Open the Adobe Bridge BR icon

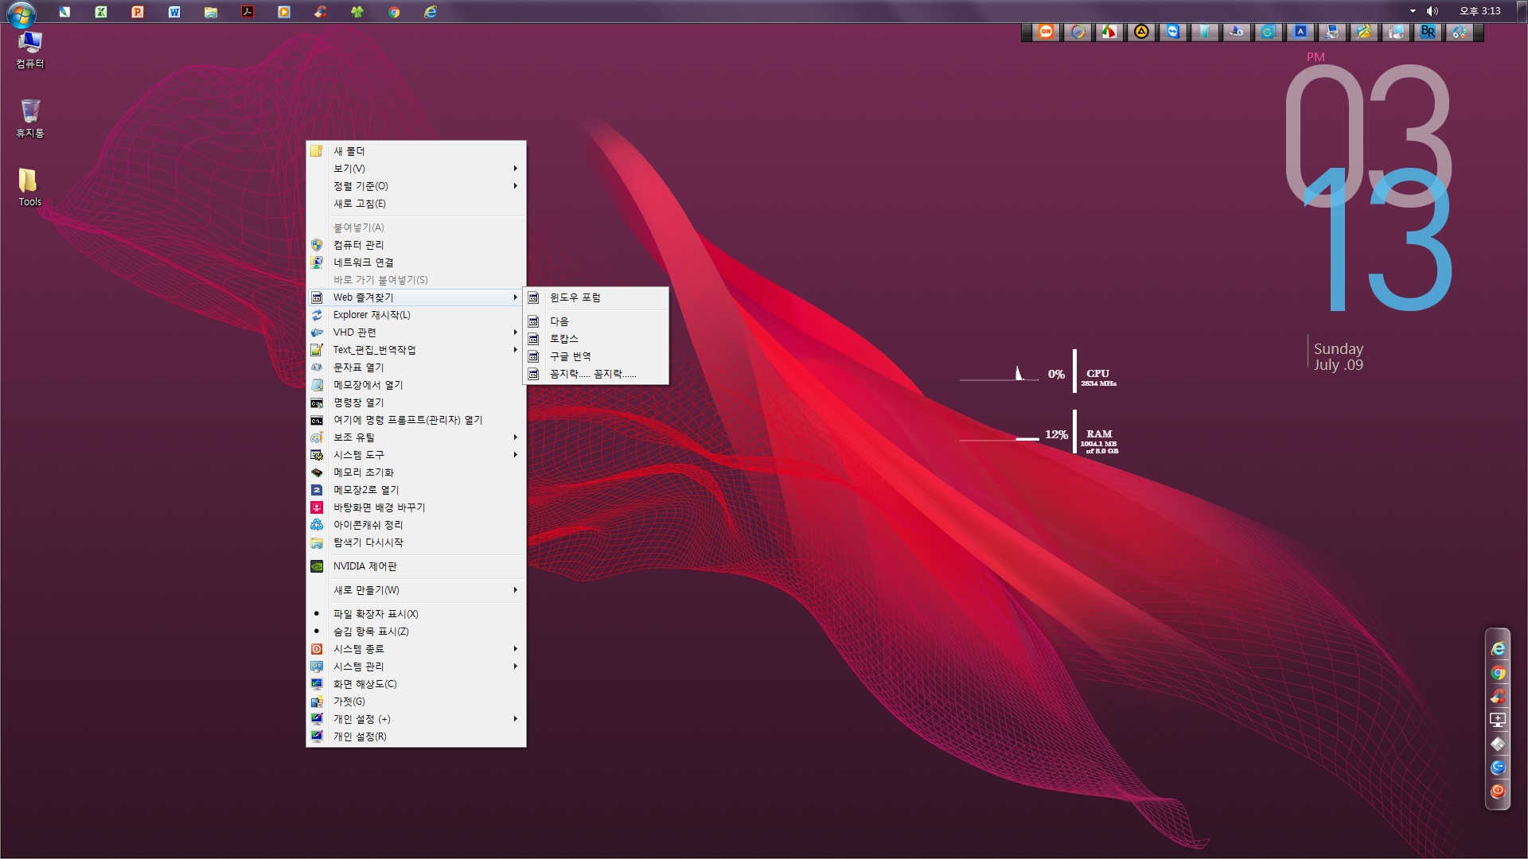click(x=1428, y=32)
